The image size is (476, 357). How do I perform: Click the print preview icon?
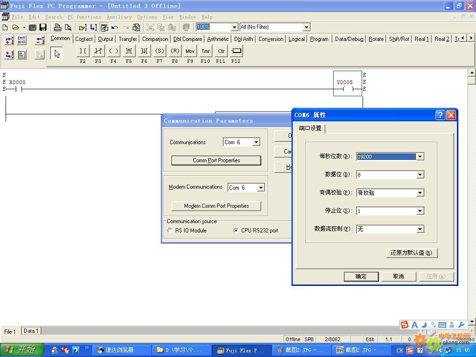68,27
